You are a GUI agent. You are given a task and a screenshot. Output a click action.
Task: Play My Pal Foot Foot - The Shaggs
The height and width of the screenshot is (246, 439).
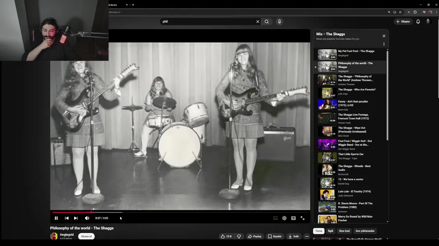click(351, 54)
